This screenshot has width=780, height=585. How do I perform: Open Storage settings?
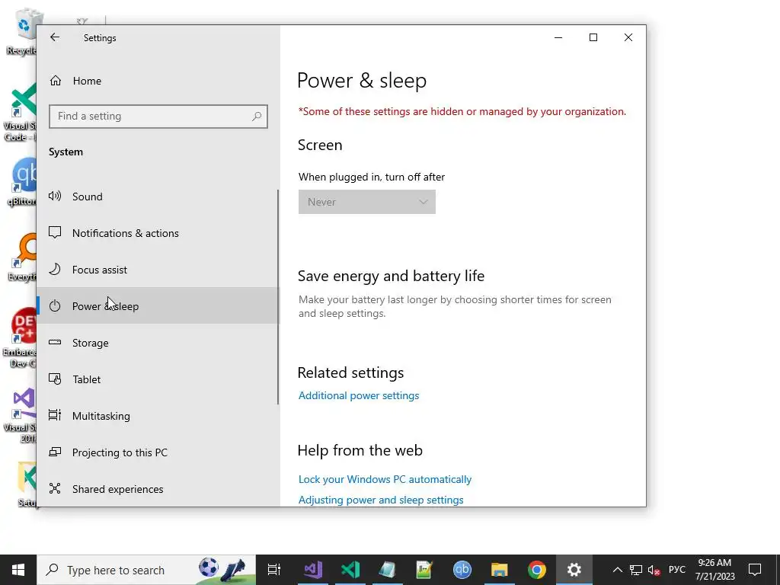(158, 343)
